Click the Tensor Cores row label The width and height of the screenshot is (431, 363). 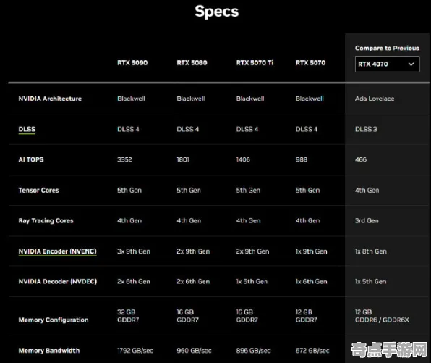coord(39,190)
